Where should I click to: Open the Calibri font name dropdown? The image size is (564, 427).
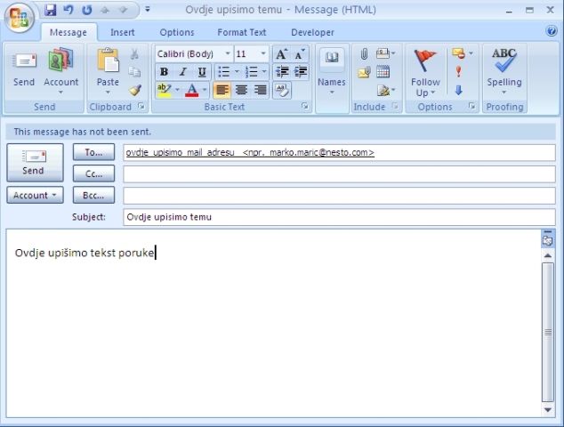(228, 54)
